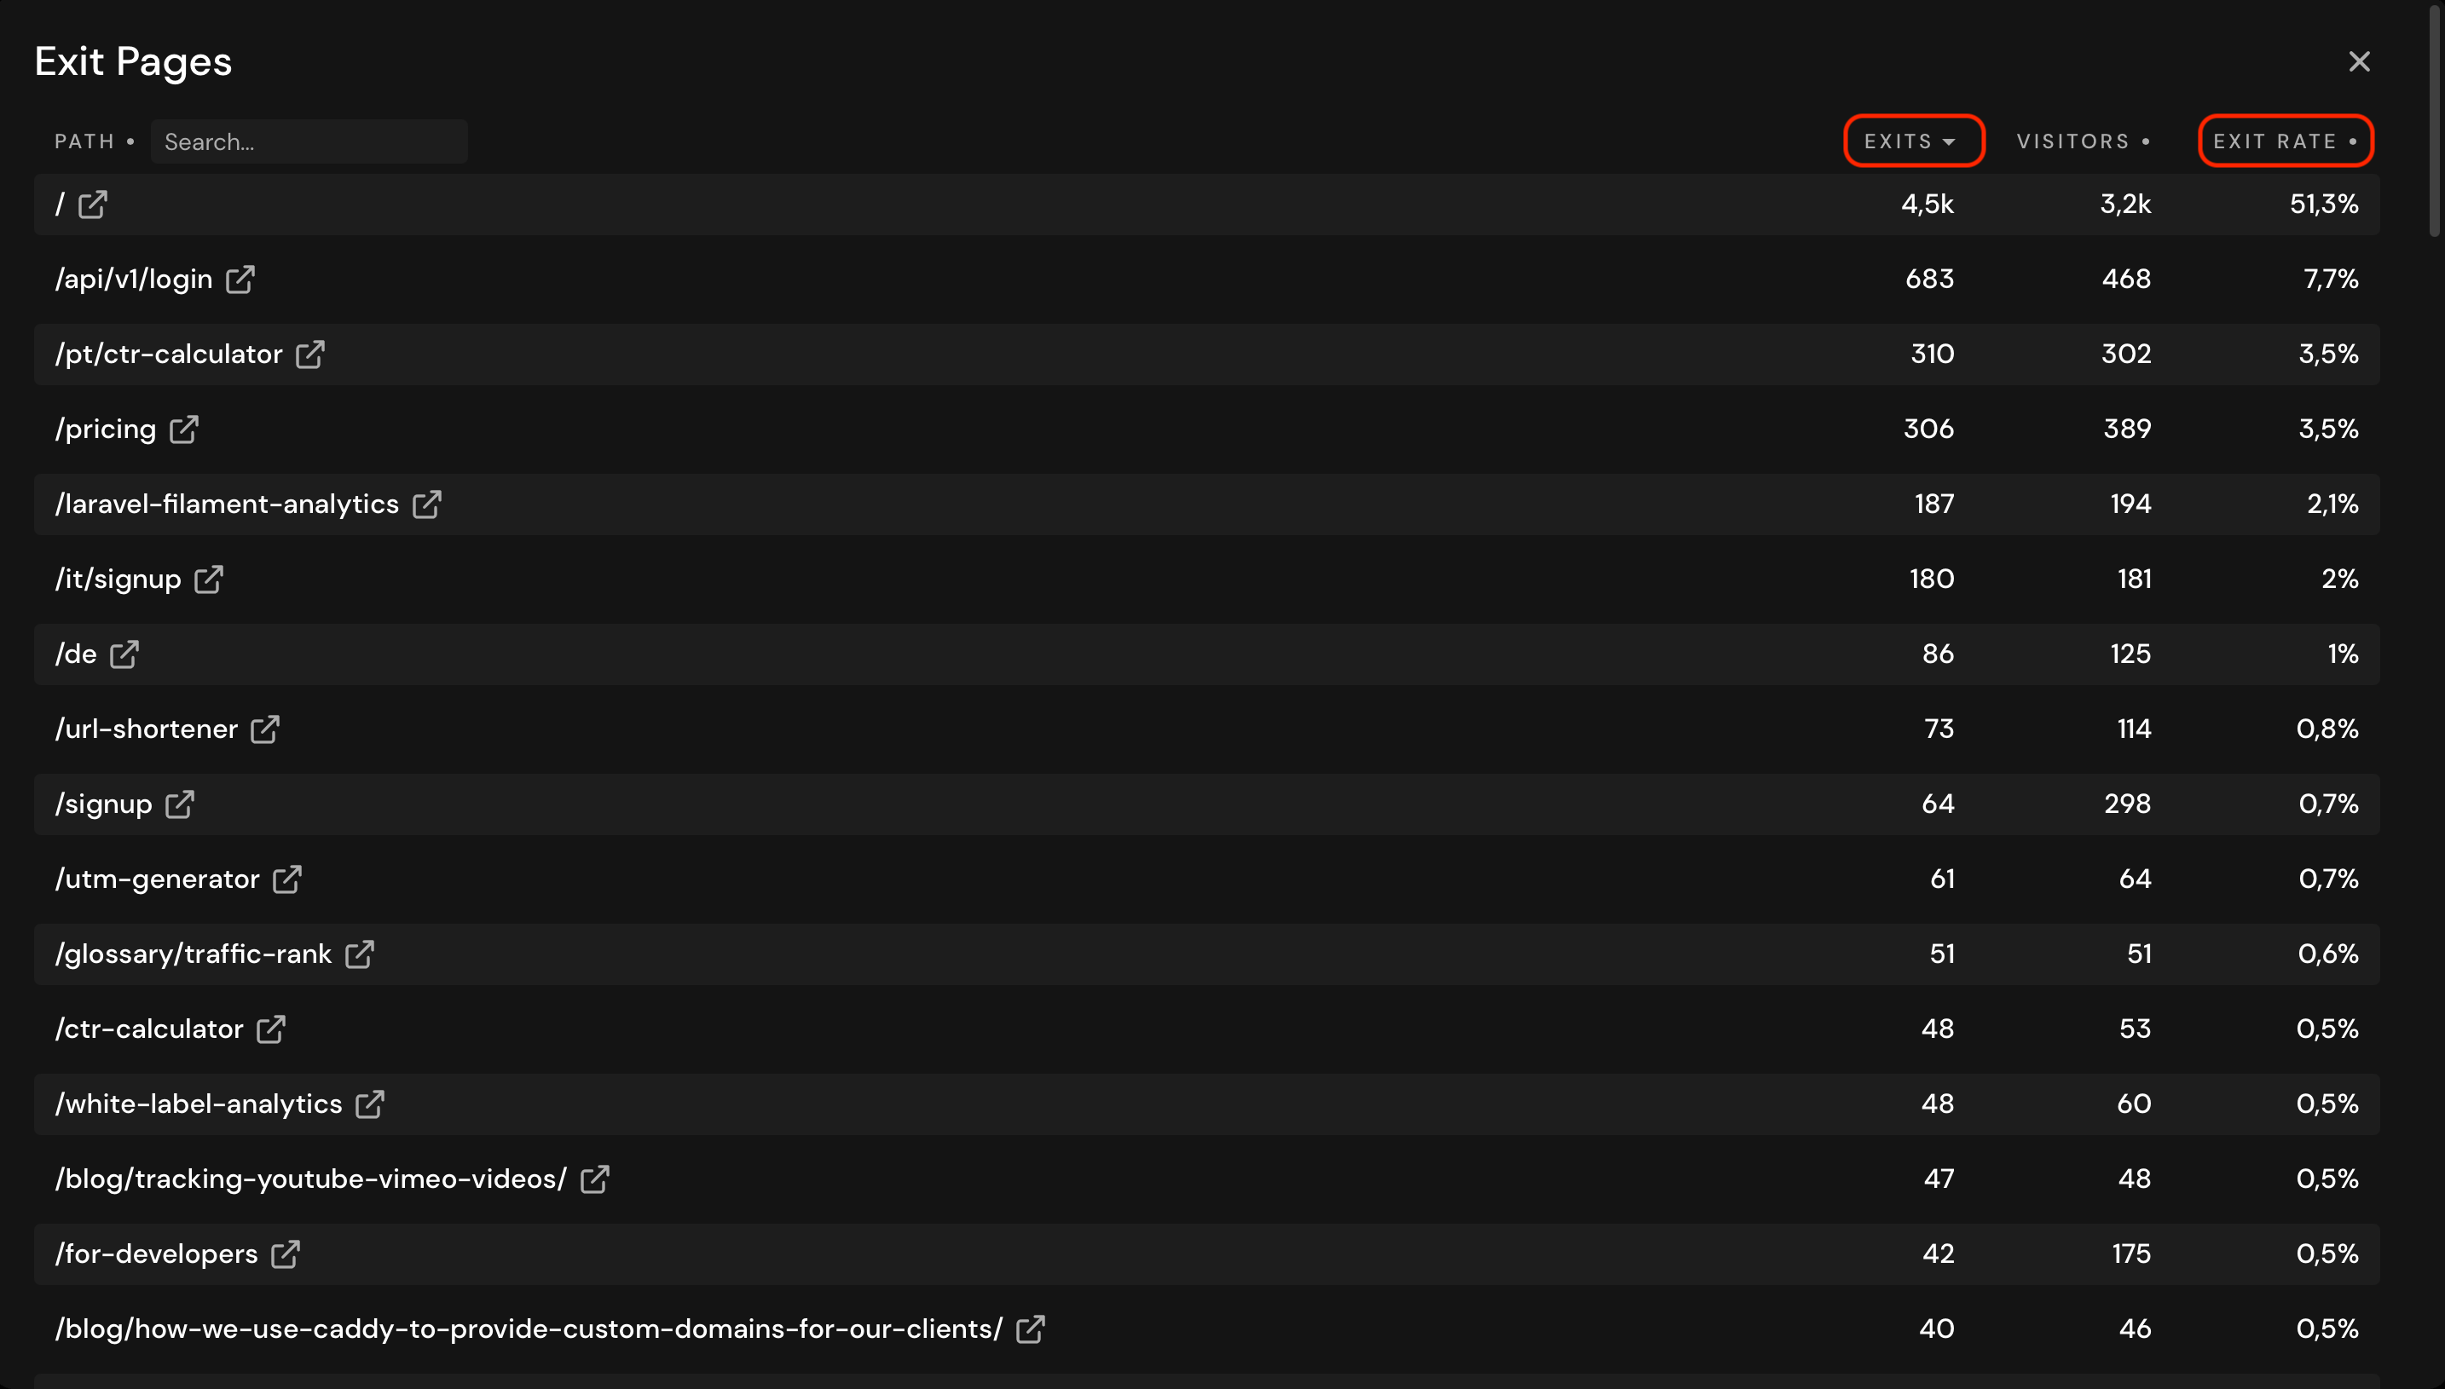
Task: Click external link icon next to /it/signup
Action: coord(209,579)
